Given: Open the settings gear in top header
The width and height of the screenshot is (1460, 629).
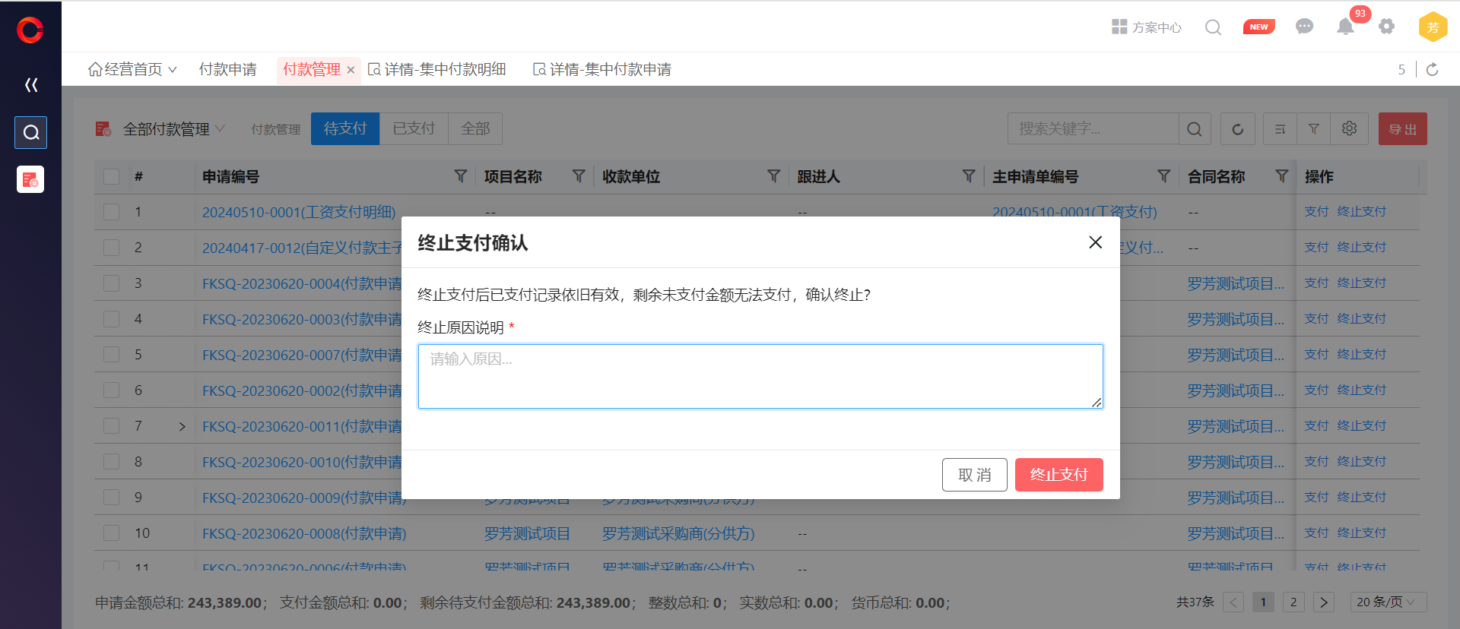Looking at the screenshot, I should point(1386,27).
